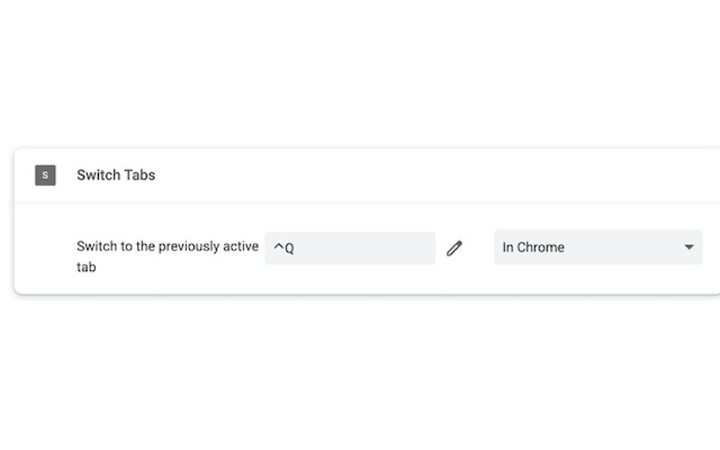The width and height of the screenshot is (720, 450).
Task: Click the Switch Tabs title text
Action: 115,175
